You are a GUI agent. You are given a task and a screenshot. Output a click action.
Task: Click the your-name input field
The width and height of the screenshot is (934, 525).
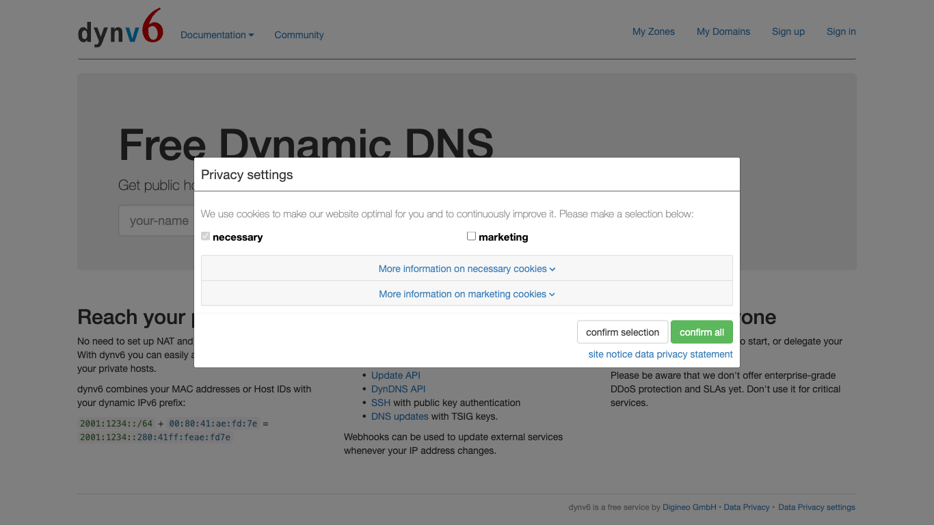[157, 221]
